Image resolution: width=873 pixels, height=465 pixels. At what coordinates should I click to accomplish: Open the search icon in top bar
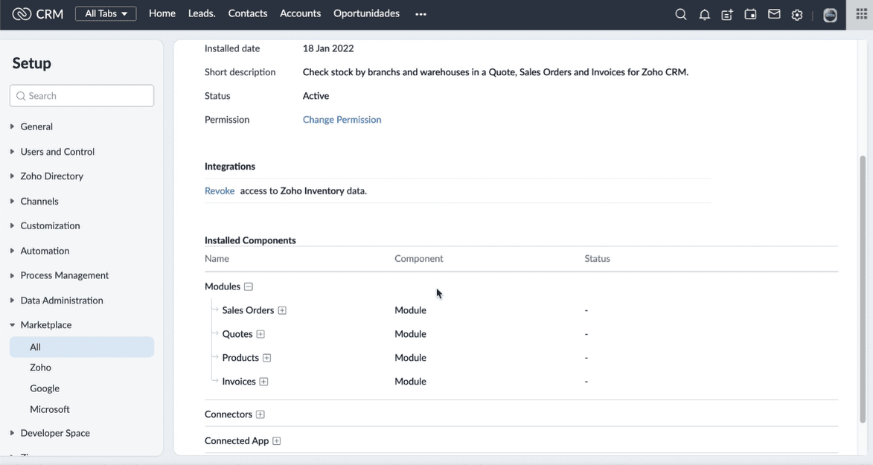coord(680,14)
